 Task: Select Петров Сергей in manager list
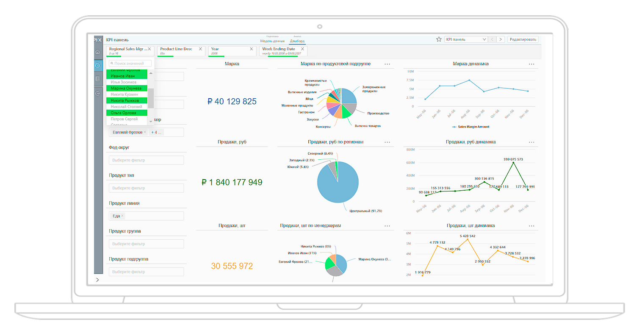pos(127,119)
